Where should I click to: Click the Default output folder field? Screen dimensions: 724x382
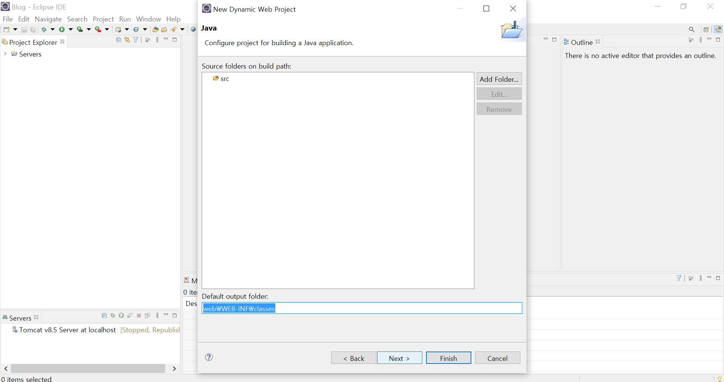click(362, 308)
